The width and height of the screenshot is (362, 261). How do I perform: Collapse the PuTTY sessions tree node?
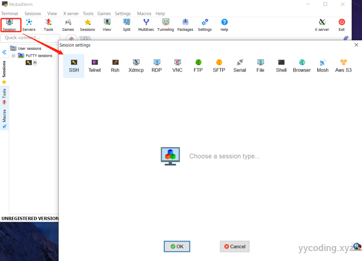(14, 56)
